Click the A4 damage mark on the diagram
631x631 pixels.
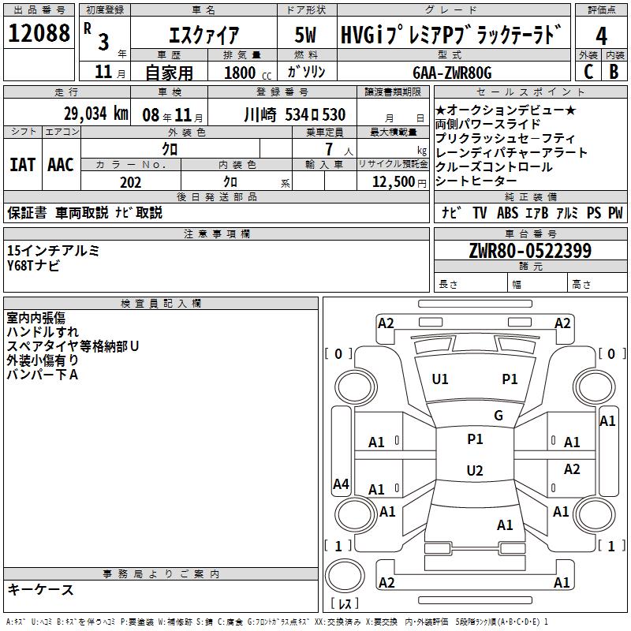tap(341, 484)
